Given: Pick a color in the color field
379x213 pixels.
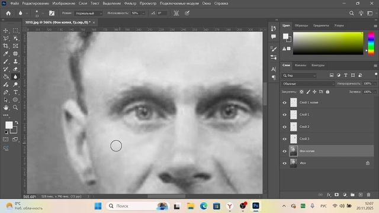Looking at the screenshot, I should [x=328, y=43].
